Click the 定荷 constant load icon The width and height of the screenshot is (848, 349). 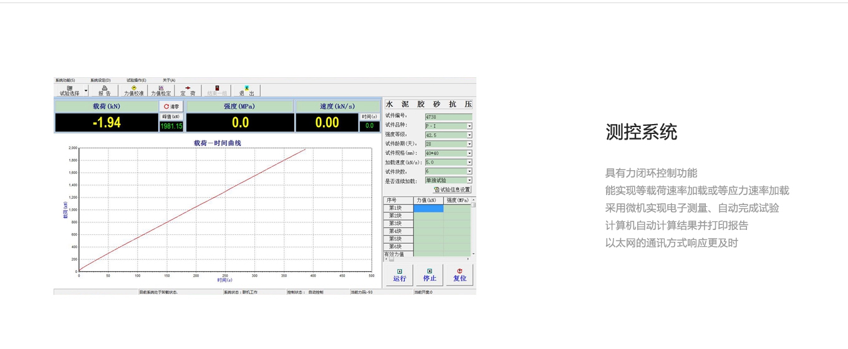pos(188,91)
